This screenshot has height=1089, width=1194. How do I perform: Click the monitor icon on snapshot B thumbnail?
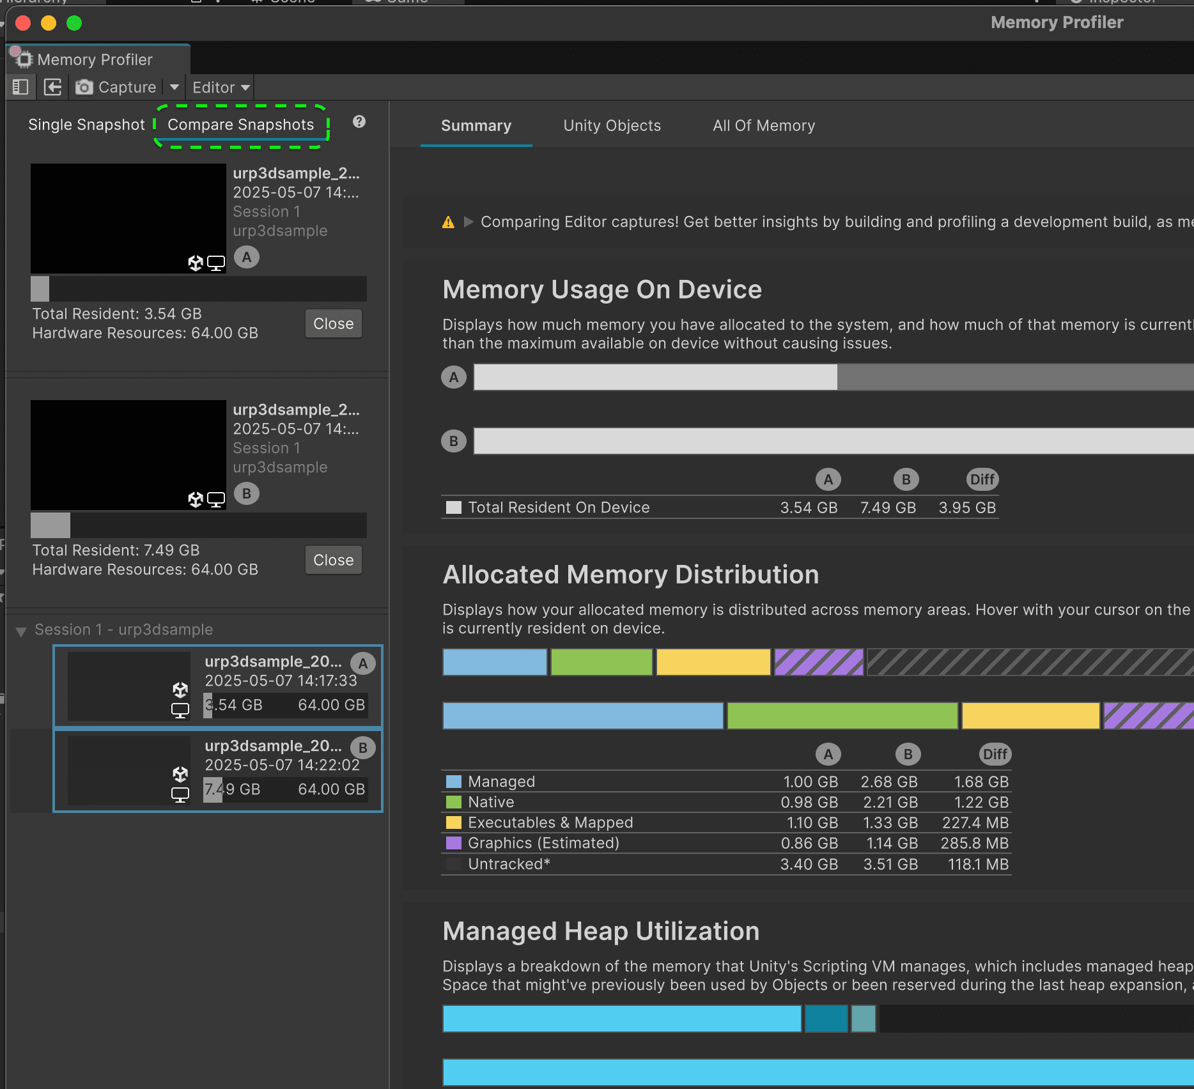(216, 500)
